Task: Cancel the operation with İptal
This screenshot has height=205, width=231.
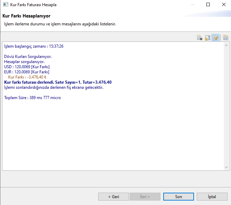Action: coord(212,197)
